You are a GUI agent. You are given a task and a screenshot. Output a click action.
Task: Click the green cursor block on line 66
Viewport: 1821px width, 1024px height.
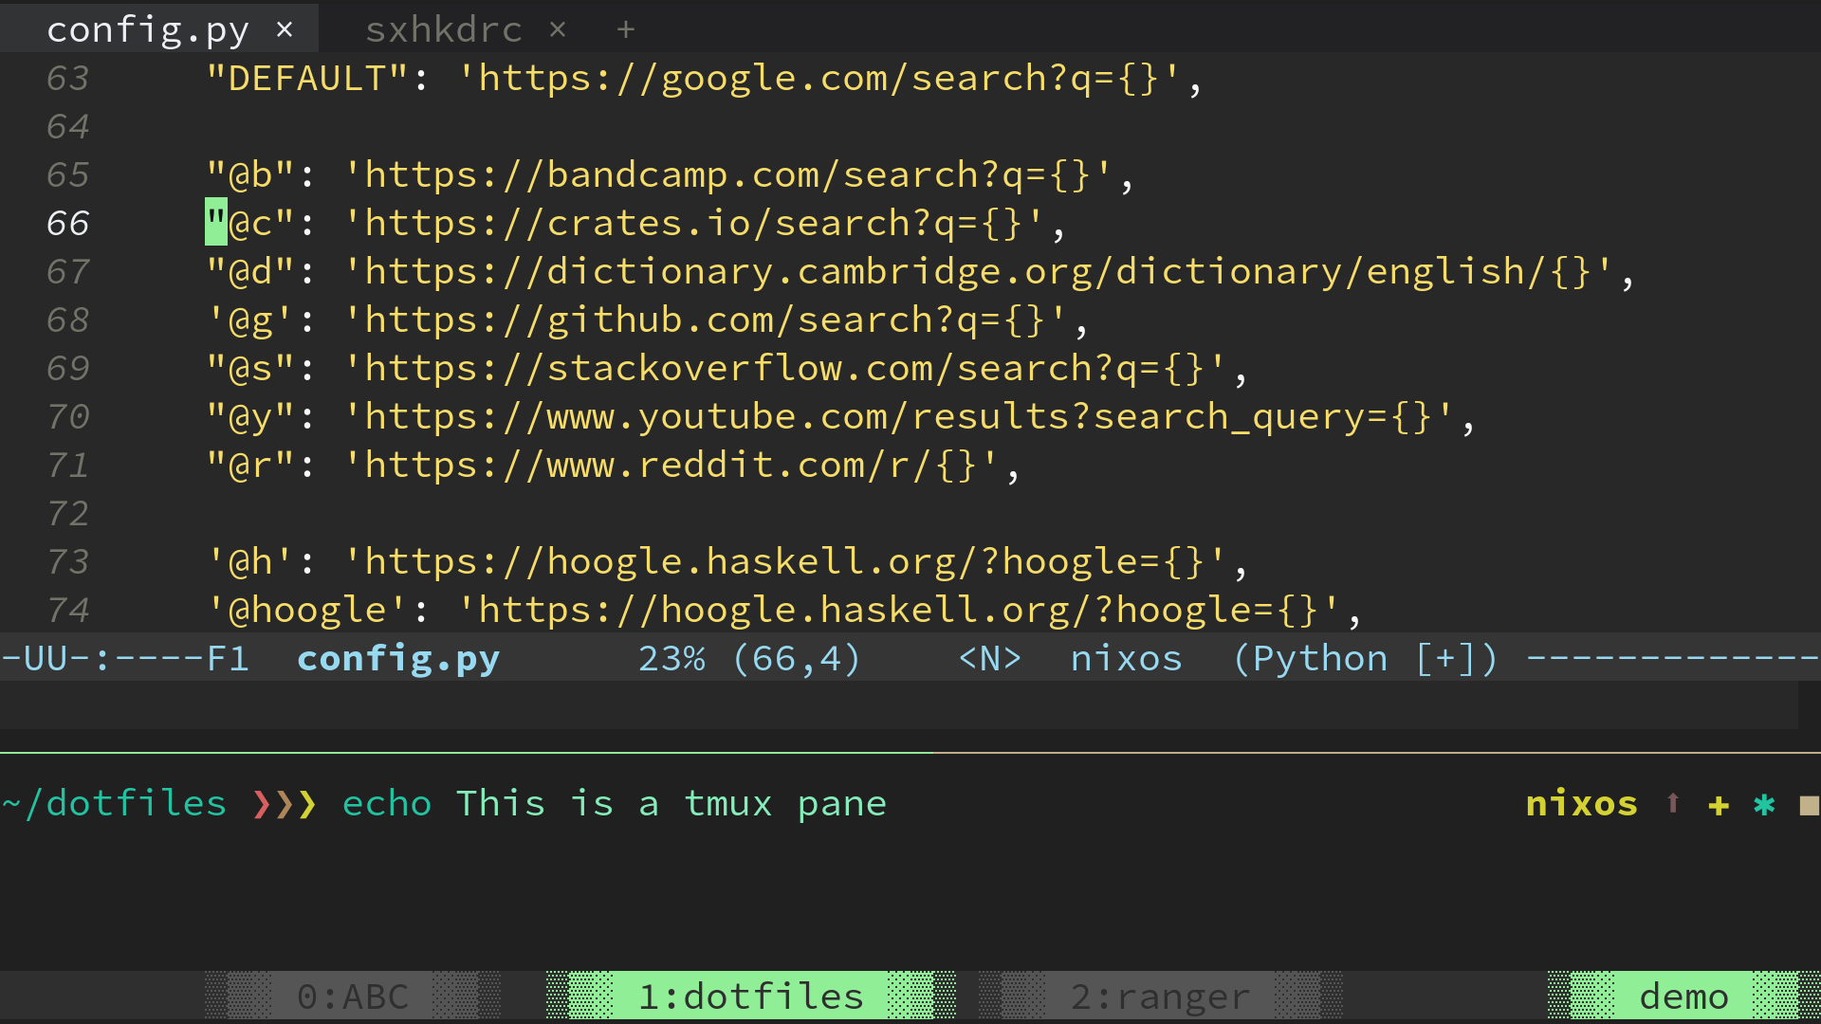pos(216,222)
